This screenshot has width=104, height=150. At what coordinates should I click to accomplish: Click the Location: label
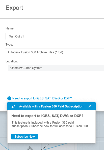tap(12, 61)
